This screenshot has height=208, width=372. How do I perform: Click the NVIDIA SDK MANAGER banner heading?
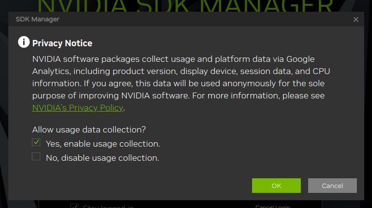coord(185,6)
